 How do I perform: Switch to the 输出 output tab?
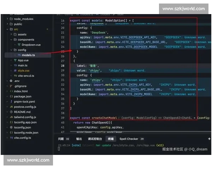79,139
